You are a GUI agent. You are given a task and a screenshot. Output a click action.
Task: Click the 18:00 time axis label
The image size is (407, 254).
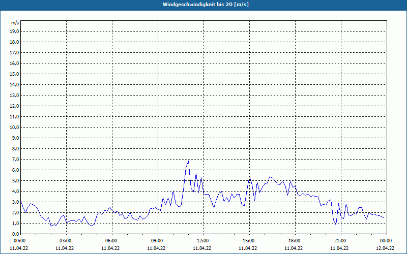click(x=295, y=241)
